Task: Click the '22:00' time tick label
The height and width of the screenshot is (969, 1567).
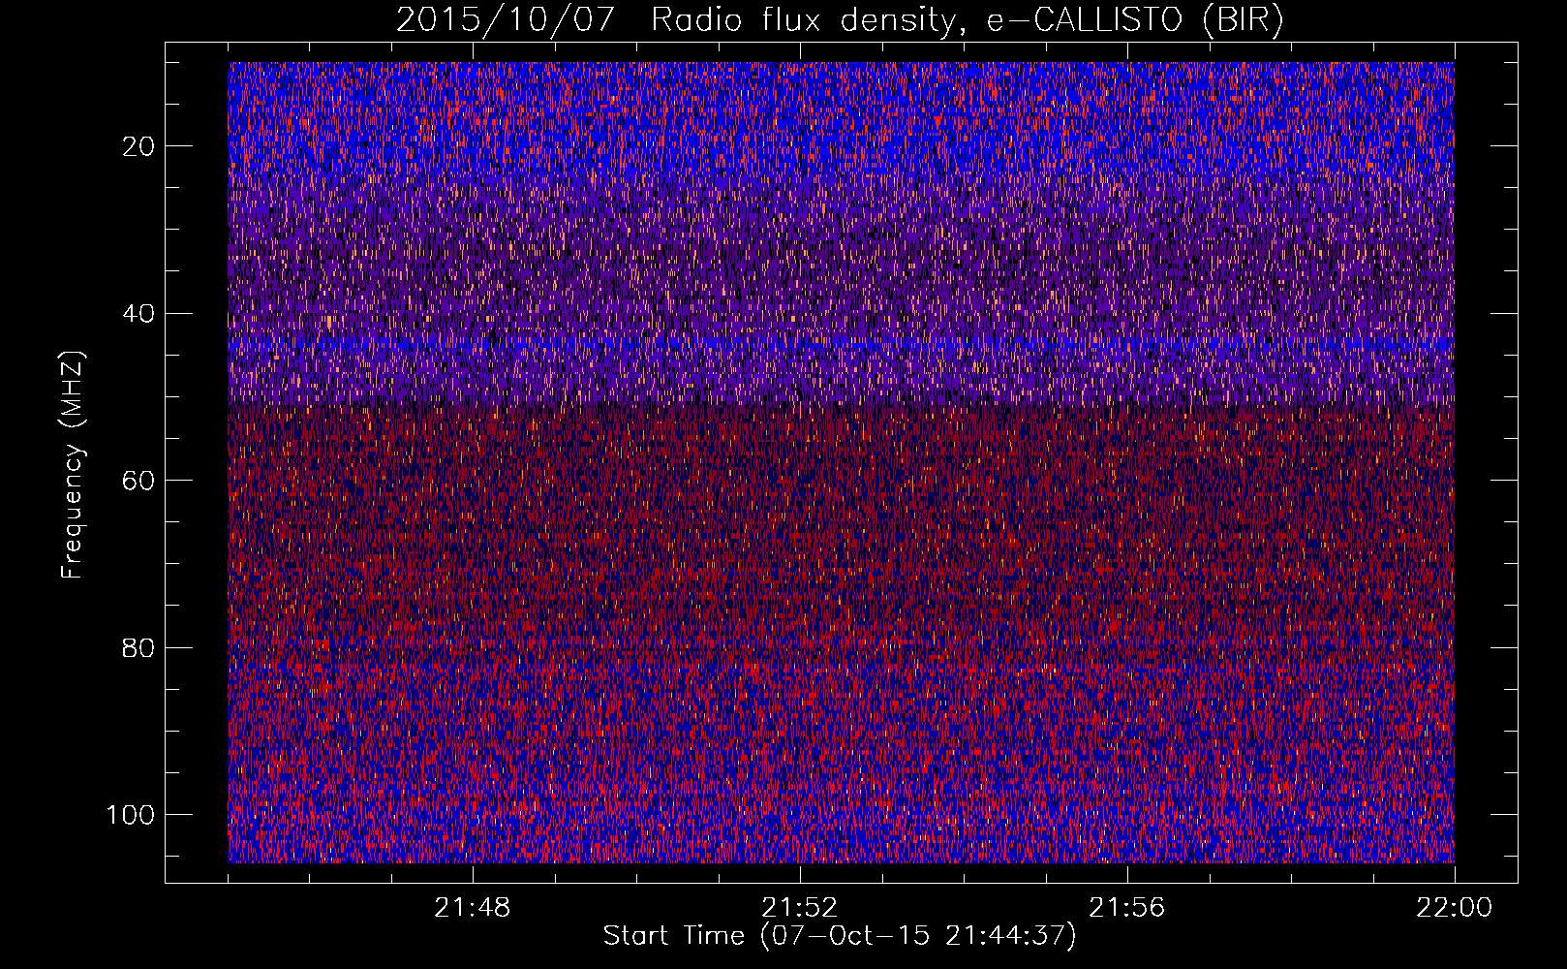Action: coord(1455,908)
